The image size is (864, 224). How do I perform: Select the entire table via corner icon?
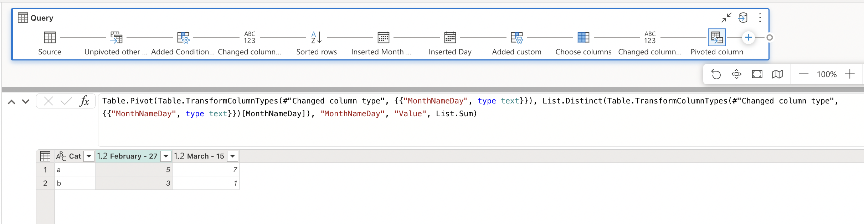(45, 156)
